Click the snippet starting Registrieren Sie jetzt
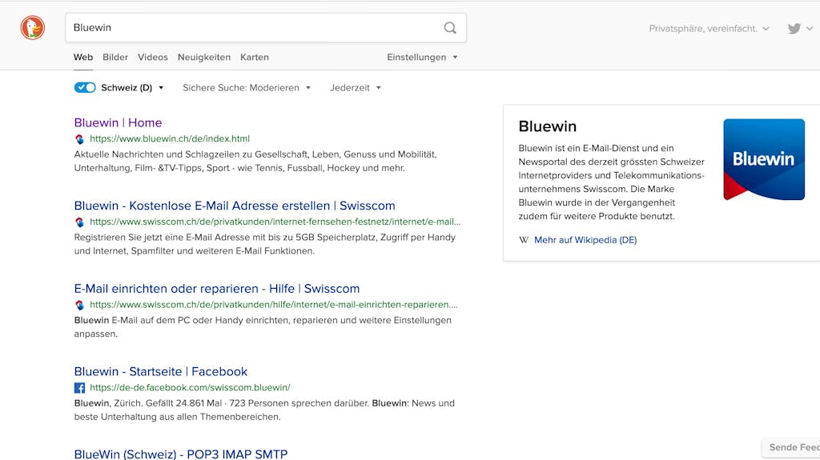 pos(264,244)
